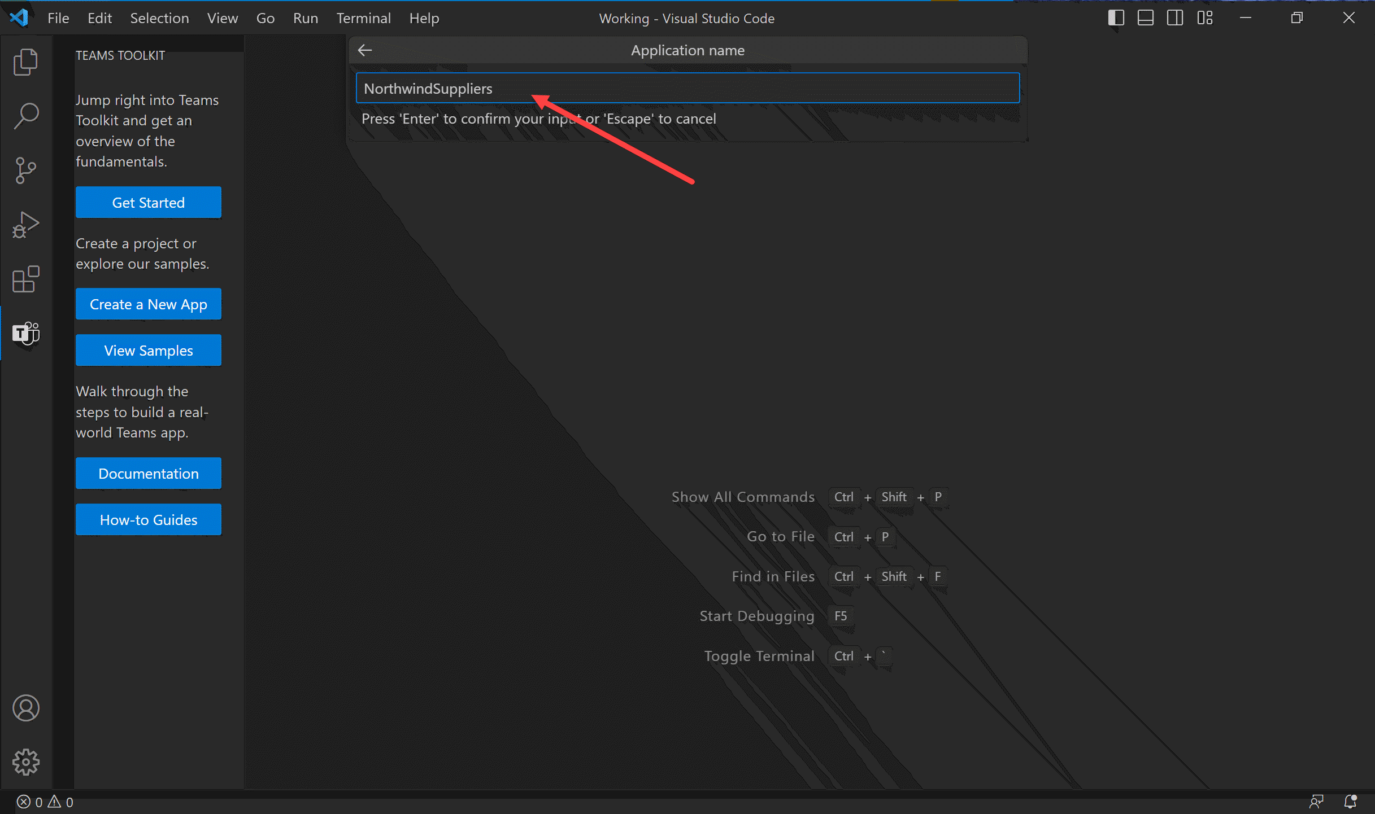
Task: Click the Show All Commands hint text
Action: coord(743,497)
